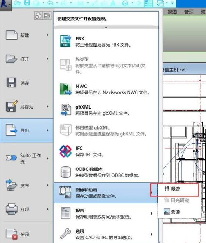The image size is (206, 243).
Task: Click the ODBC database icon
Action: [66, 172]
